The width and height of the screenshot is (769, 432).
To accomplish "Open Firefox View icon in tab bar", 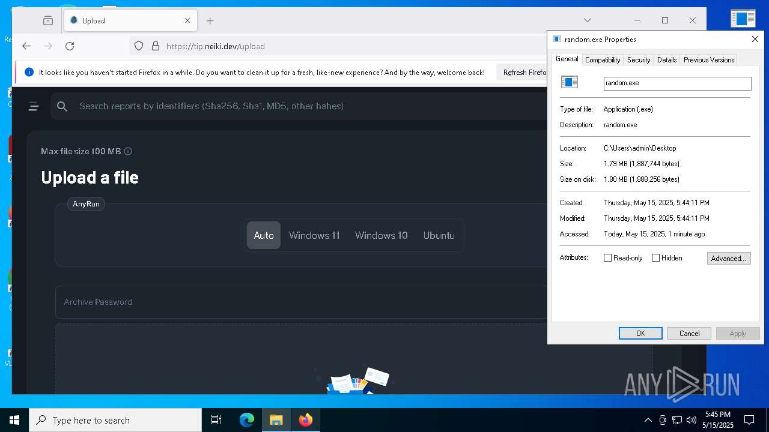I will [48, 20].
